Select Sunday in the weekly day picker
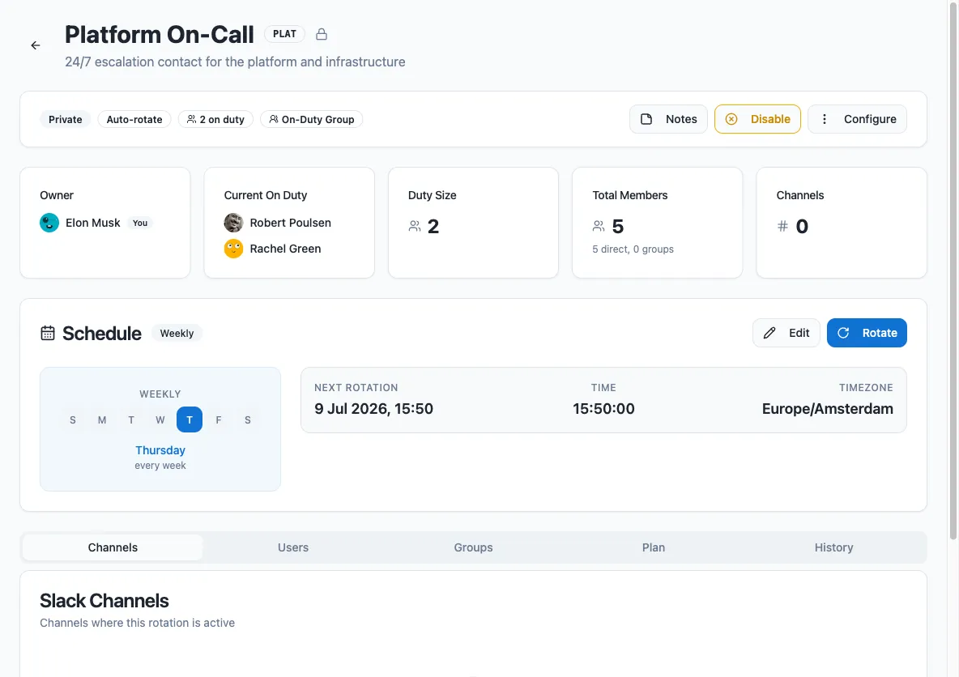This screenshot has width=959, height=677. 73,419
